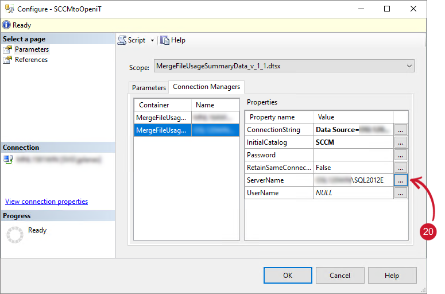The height and width of the screenshot is (294, 445).
Task: Open ellipsis button for UserName
Action: pos(400,193)
